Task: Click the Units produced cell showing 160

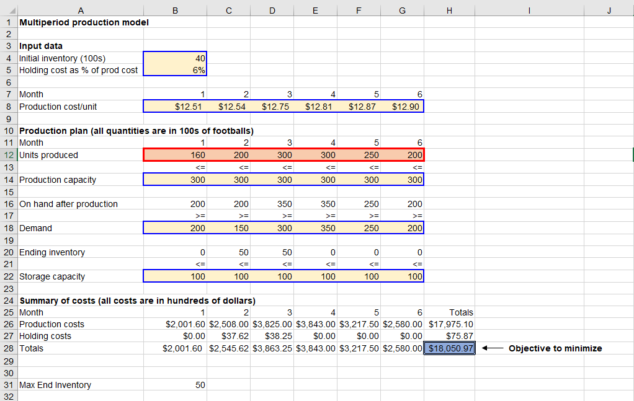Action: tap(175, 155)
